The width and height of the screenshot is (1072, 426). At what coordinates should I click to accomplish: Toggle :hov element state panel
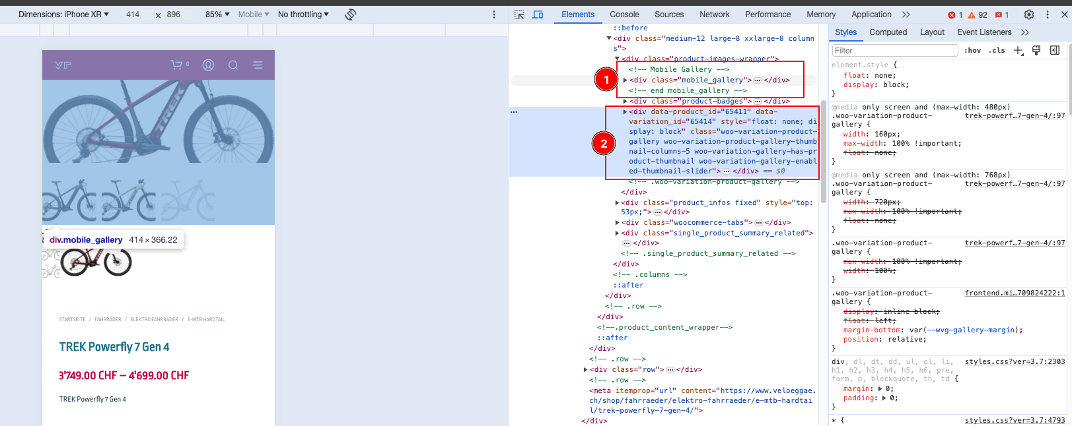tap(972, 51)
